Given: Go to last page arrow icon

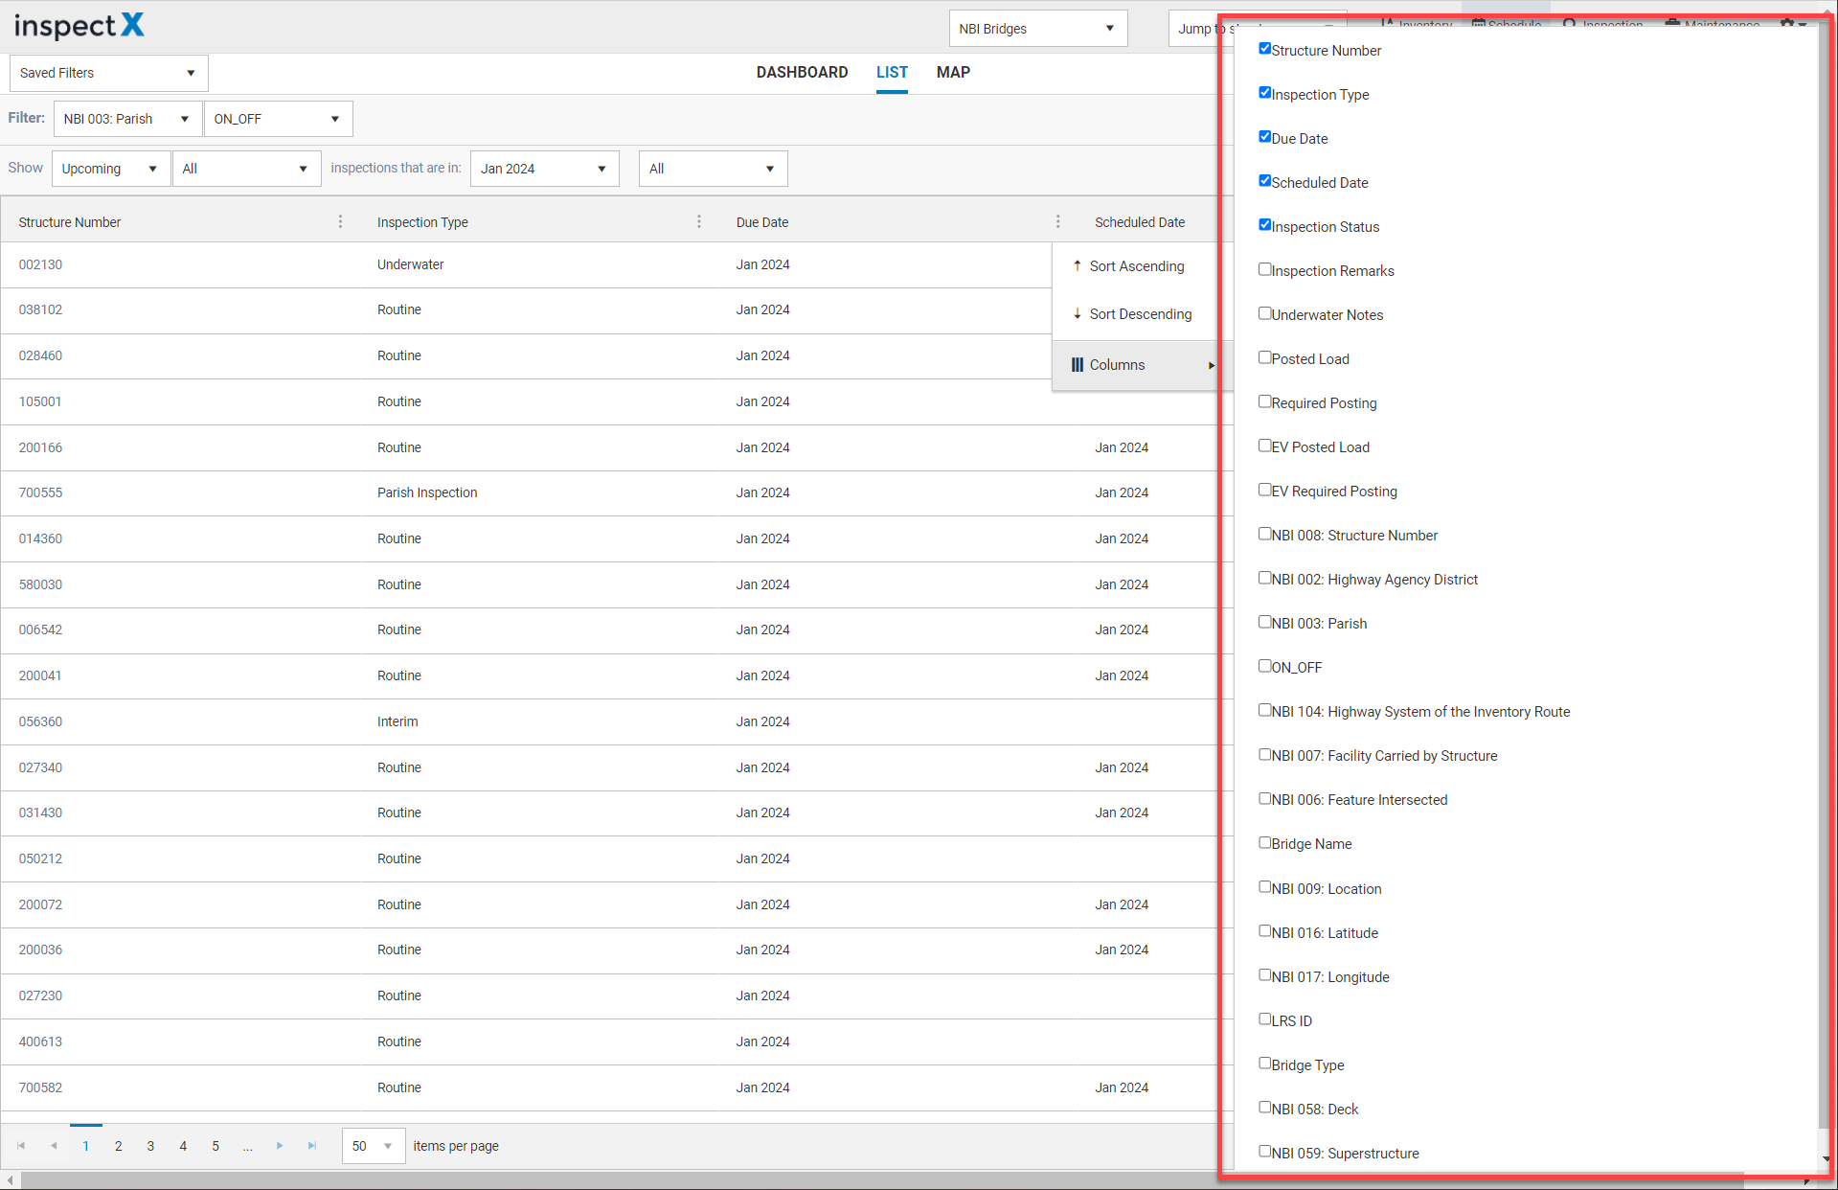Looking at the screenshot, I should (312, 1145).
